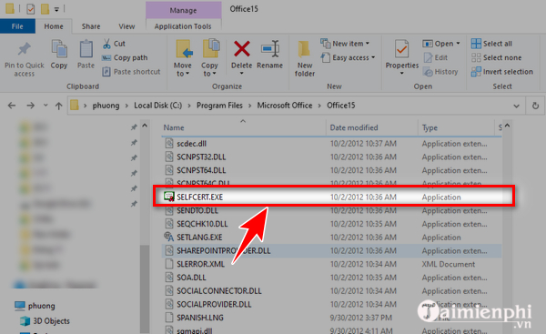The image size is (546, 334).
Task: Open Quick Access Toolbar customize dropdown
Action: [56, 9]
